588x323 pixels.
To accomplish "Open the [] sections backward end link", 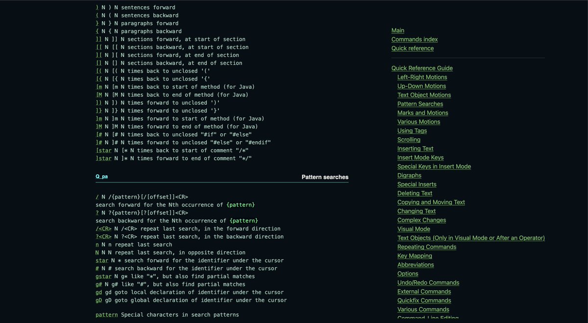I will coord(98,63).
